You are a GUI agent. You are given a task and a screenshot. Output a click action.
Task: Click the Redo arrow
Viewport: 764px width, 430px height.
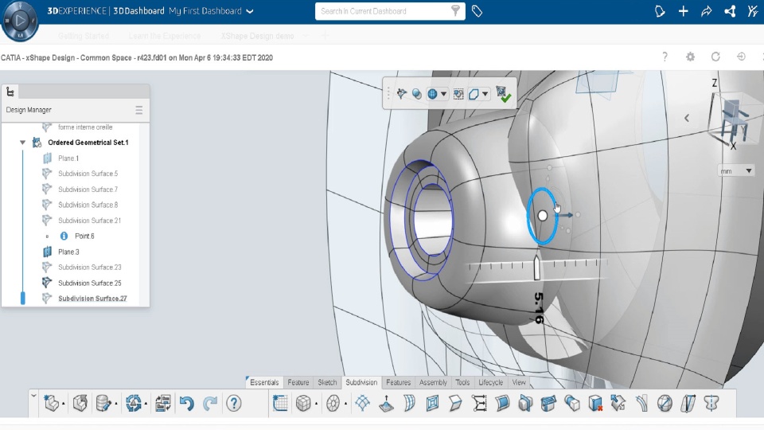pyautogui.click(x=210, y=403)
